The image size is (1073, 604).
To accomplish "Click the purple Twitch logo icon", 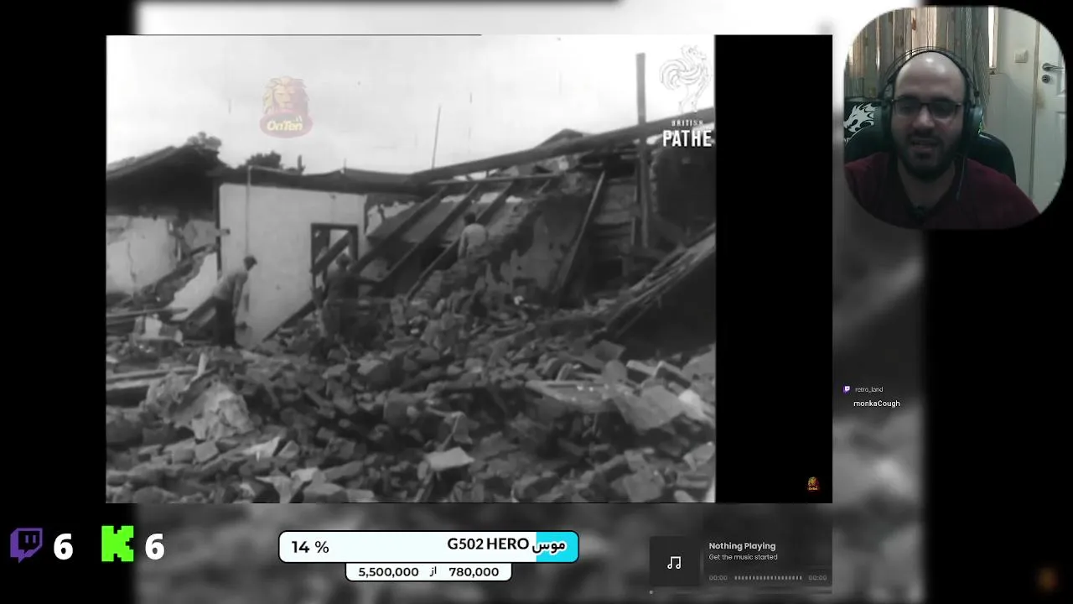I will 26,545.
